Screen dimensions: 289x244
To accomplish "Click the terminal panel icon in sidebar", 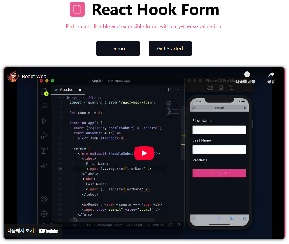I will 44,165.
